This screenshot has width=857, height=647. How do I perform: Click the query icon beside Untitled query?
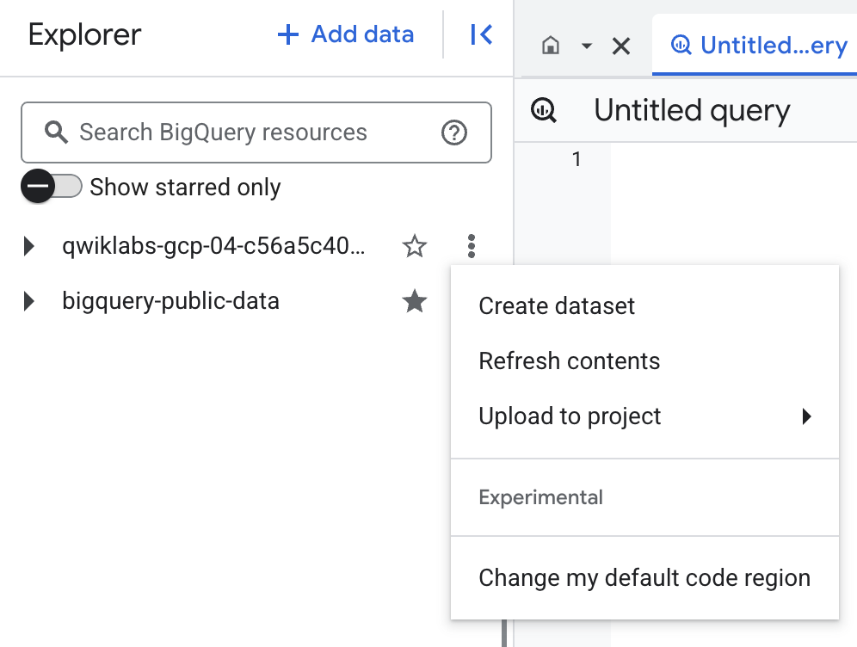(x=543, y=110)
